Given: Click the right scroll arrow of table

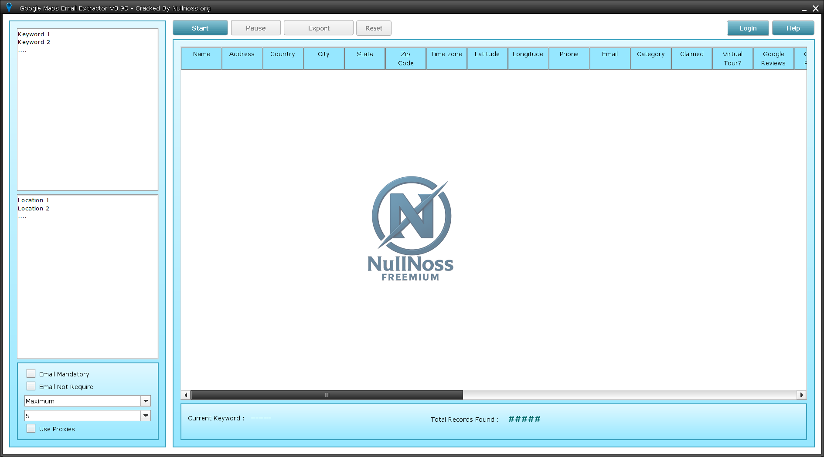Looking at the screenshot, I should tap(801, 395).
